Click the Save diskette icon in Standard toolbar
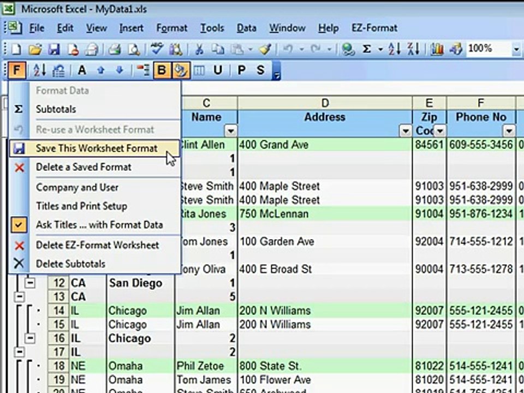Viewport: 524px width, 393px height. tap(54, 50)
